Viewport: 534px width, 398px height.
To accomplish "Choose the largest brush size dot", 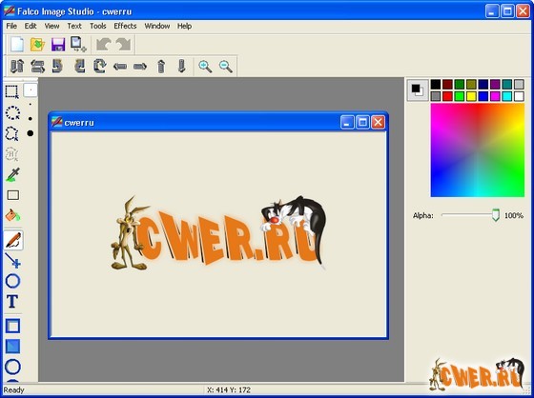I will pos(31,133).
